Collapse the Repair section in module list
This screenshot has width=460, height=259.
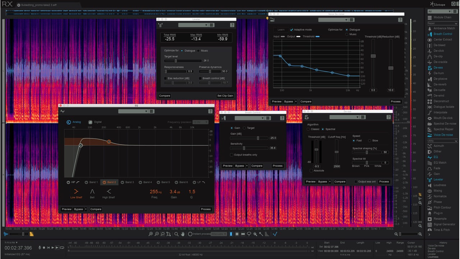point(456,23)
